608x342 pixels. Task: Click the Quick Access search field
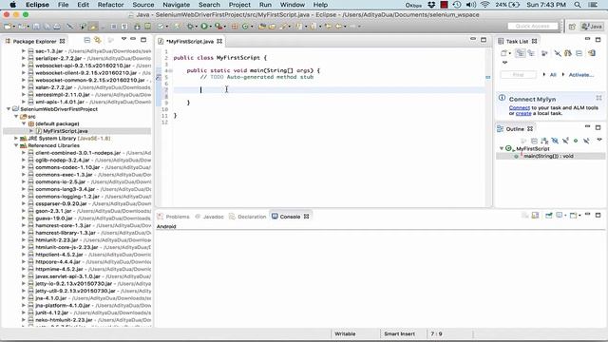pyautogui.click(x=532, y=26)
